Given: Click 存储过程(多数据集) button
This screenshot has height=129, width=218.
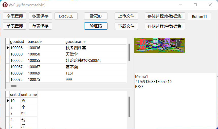Looking at the screenshot, I should pos(165,16).
